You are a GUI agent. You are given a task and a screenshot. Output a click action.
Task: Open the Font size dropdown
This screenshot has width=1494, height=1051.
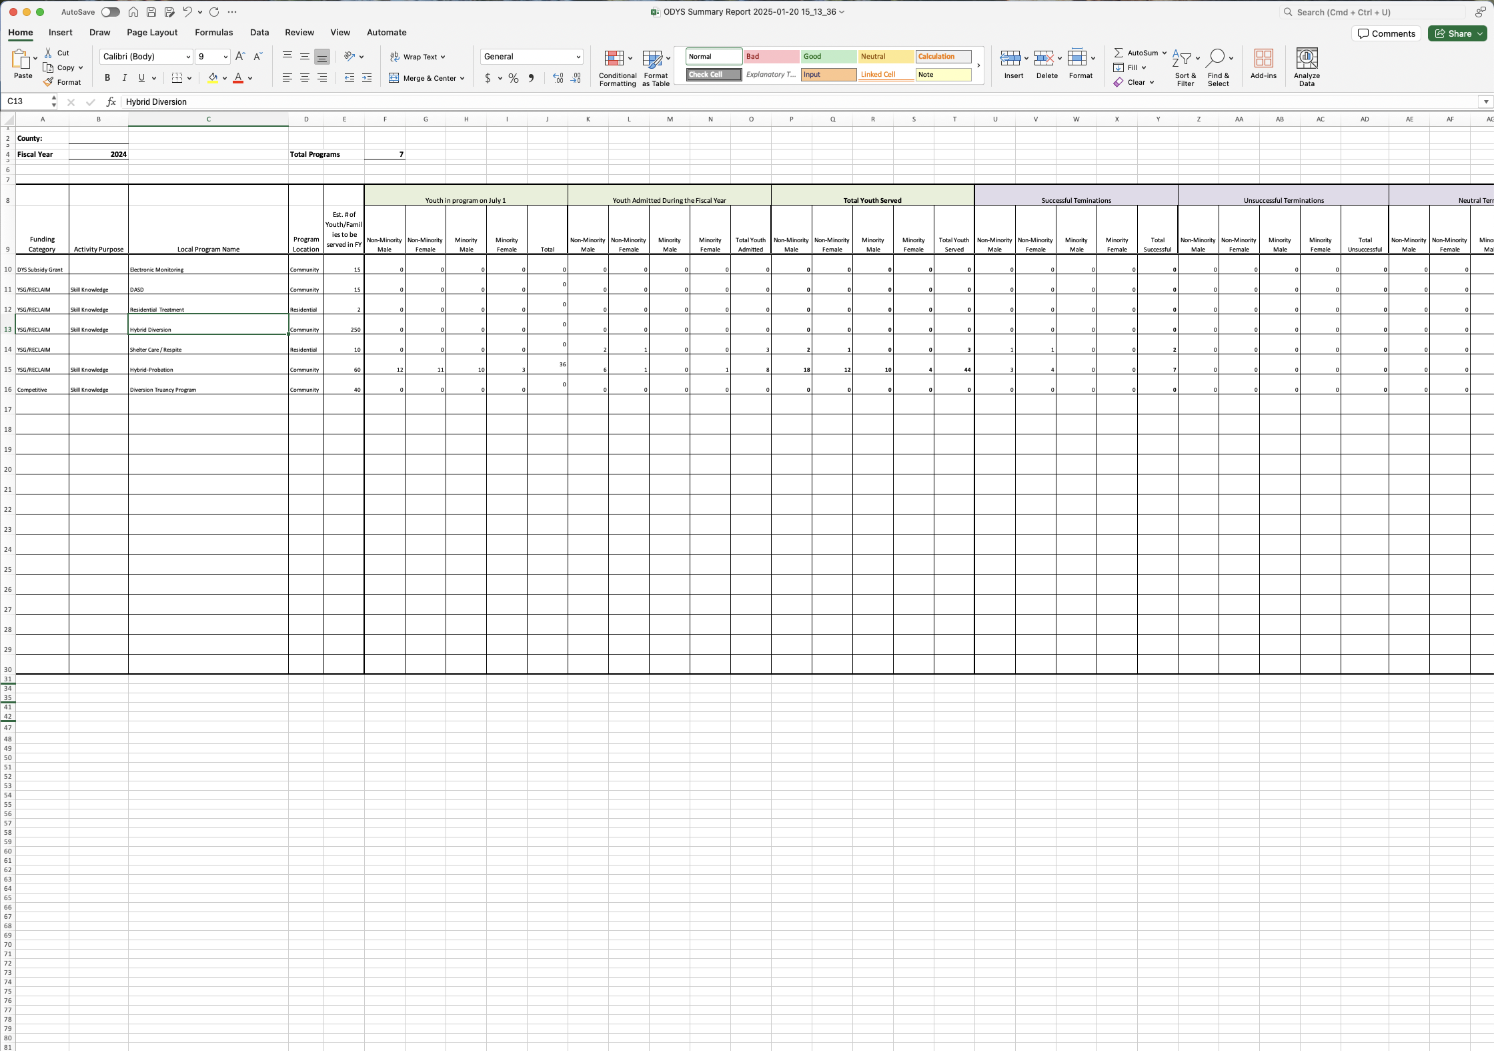pos(224,57)
